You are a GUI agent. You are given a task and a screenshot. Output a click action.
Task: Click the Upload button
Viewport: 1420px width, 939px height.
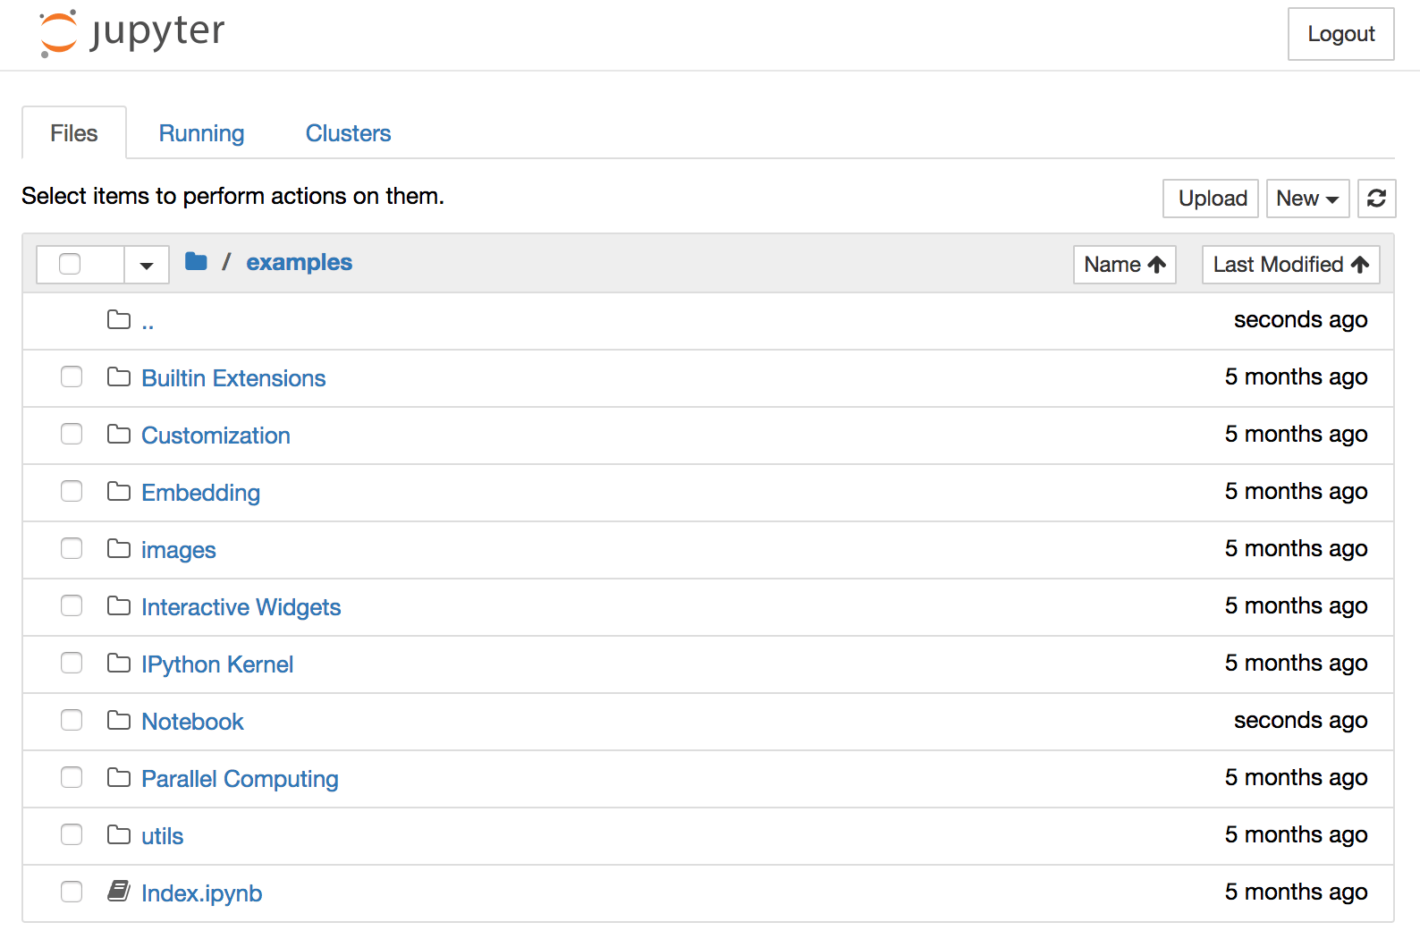pos(1212,199)
